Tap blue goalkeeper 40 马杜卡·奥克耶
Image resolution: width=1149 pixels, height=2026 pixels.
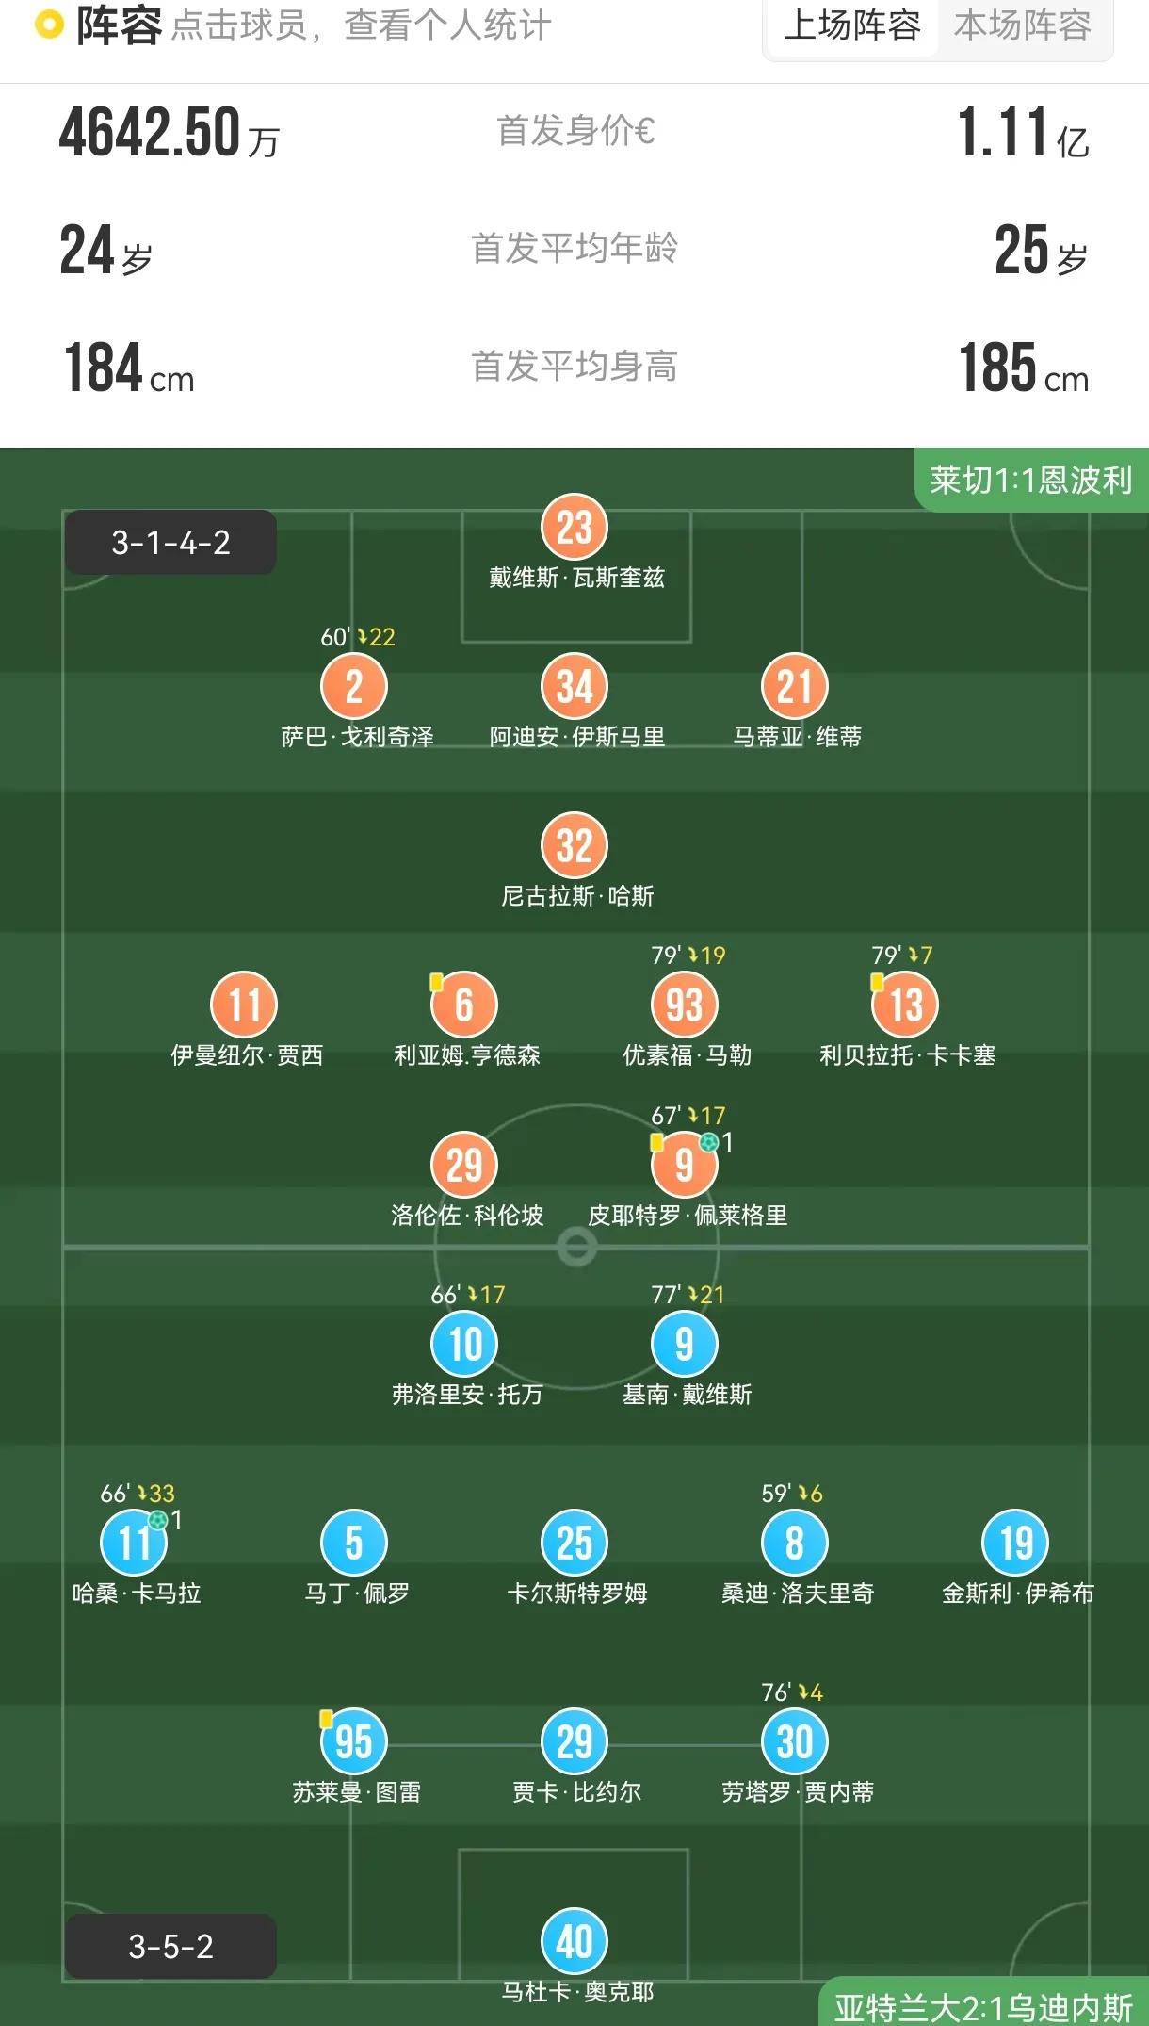point(574,1941)
